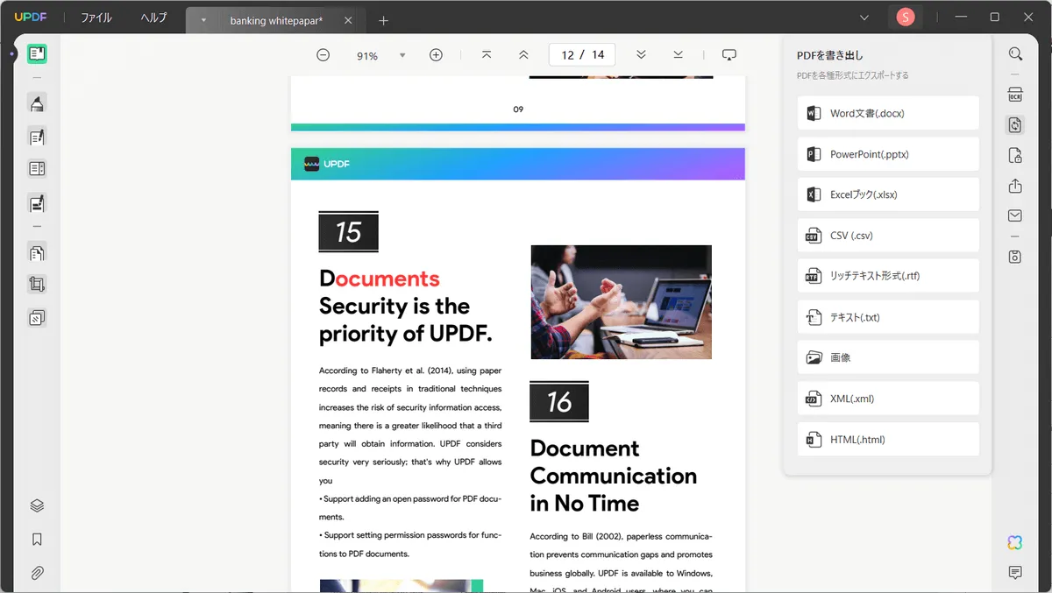Open the ヘルプ menu

[x=153, y=18]
